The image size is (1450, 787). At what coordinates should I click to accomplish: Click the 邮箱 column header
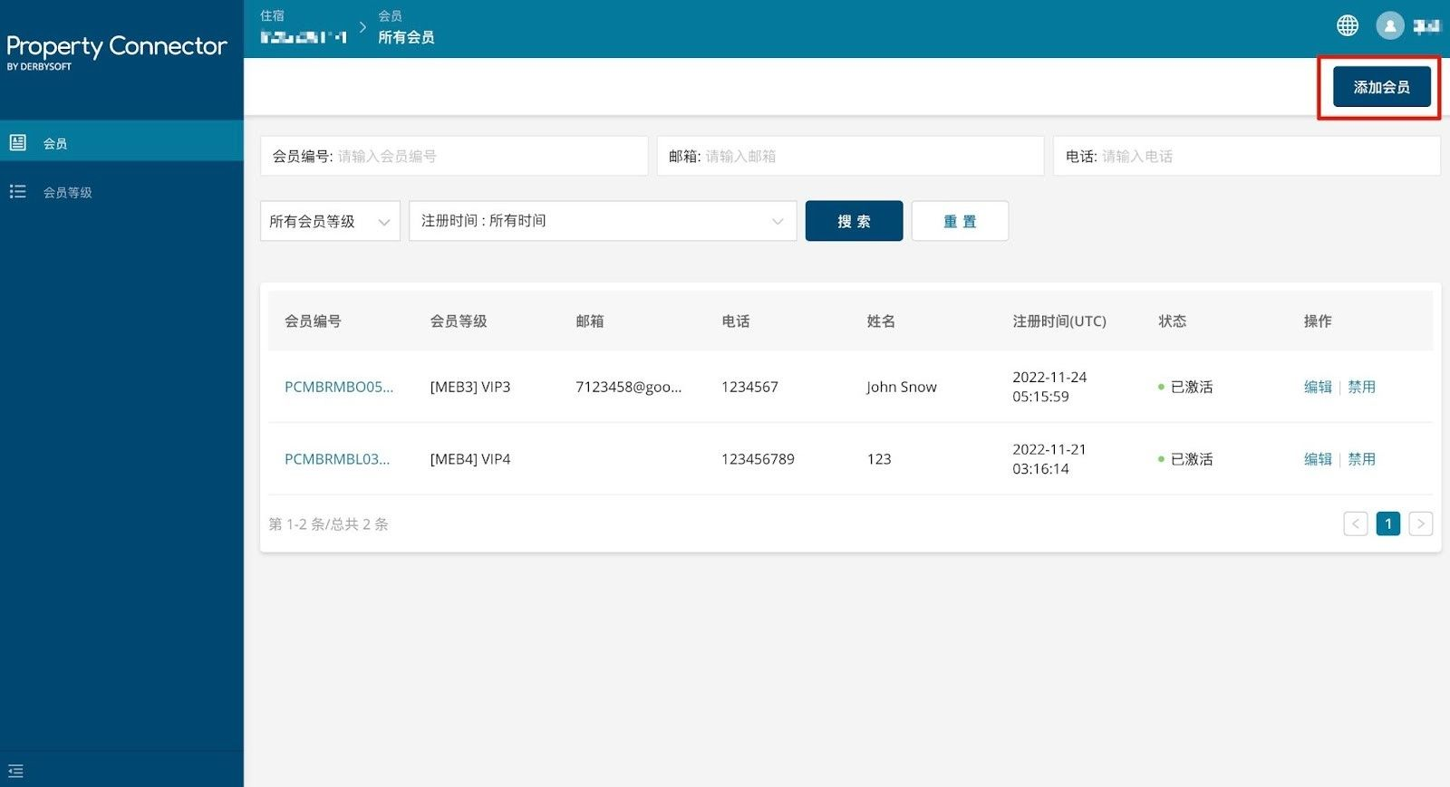[590, 322]
